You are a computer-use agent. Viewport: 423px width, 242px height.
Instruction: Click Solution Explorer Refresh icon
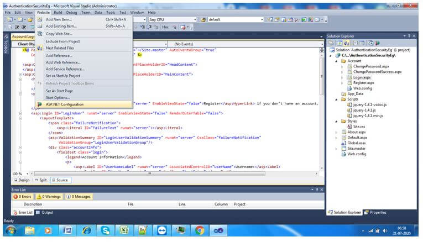point(340,43)
